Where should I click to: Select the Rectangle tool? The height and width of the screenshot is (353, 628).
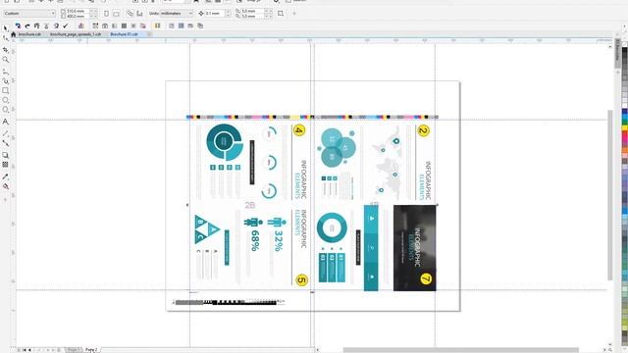5,91
